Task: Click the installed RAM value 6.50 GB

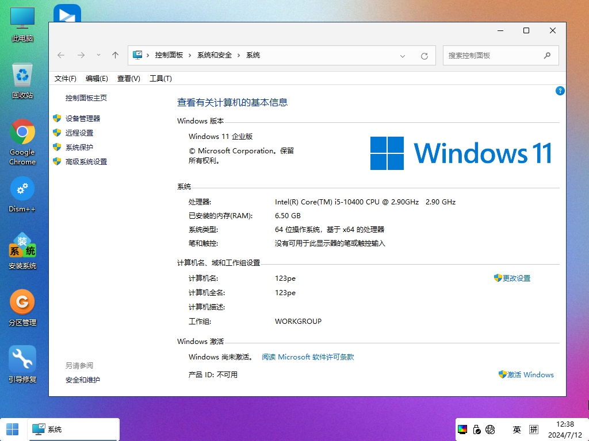Action: [288, 216]
